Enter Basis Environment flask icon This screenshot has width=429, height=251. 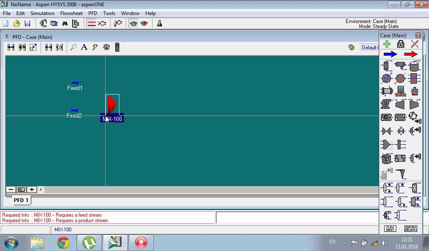pyautogui.click(x=160, y=23)
